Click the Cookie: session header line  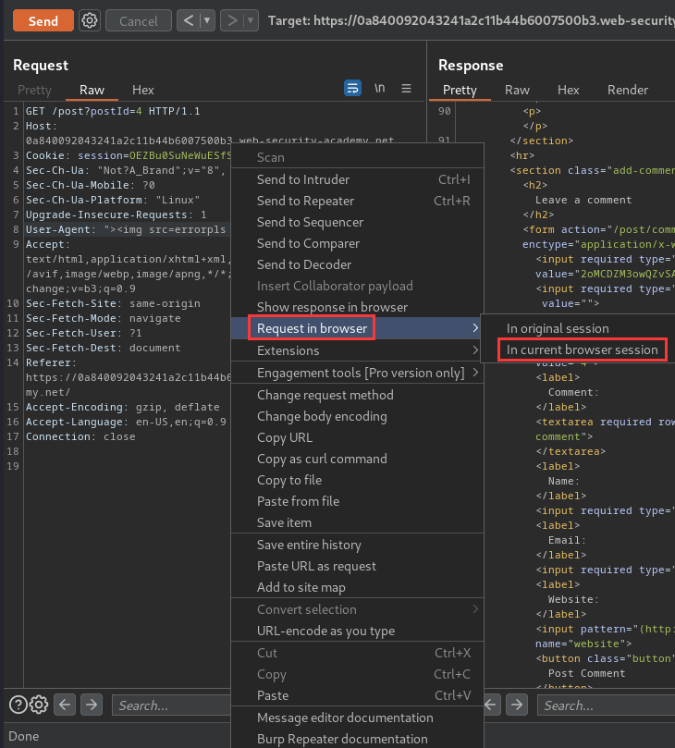click(129, 155)
